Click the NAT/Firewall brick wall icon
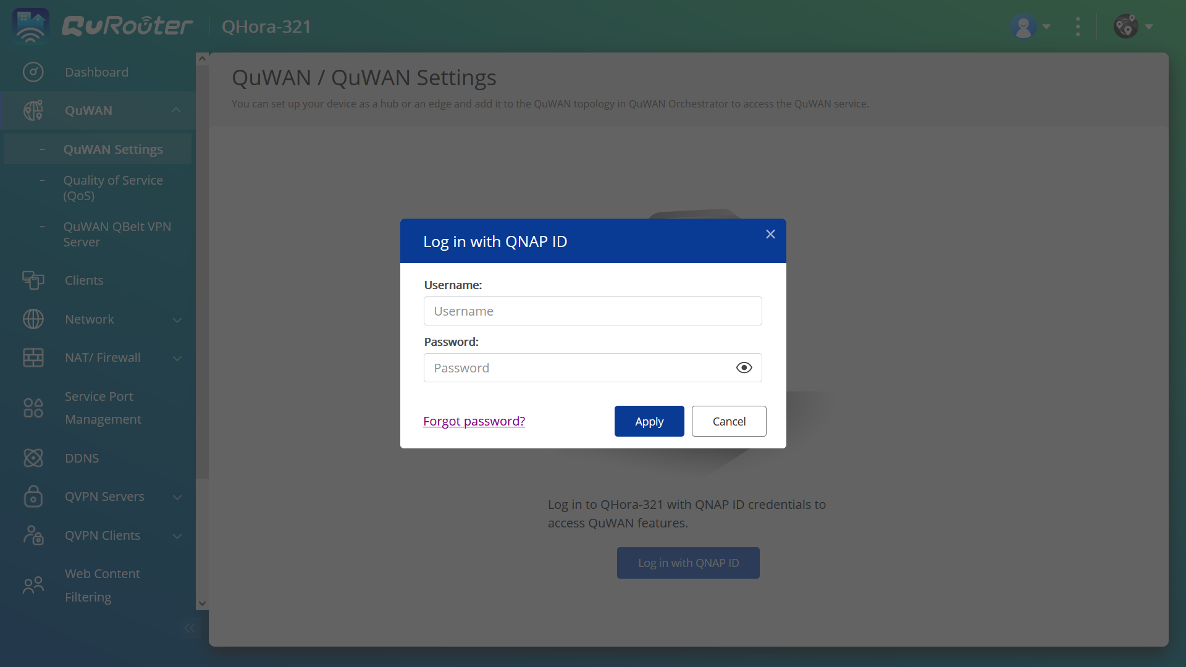Image resolution: width=1186 pixels, height=667 pixels. pos(33,358)
